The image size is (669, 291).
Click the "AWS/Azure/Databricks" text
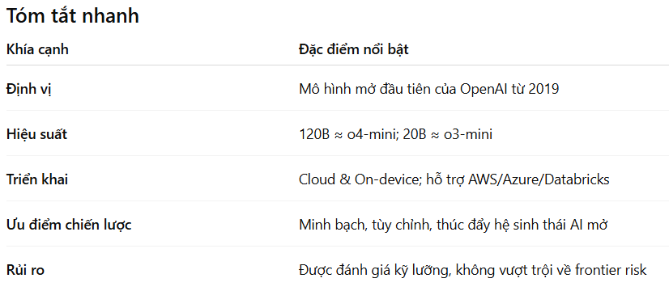pyautogui.click(x=539, y=179)
